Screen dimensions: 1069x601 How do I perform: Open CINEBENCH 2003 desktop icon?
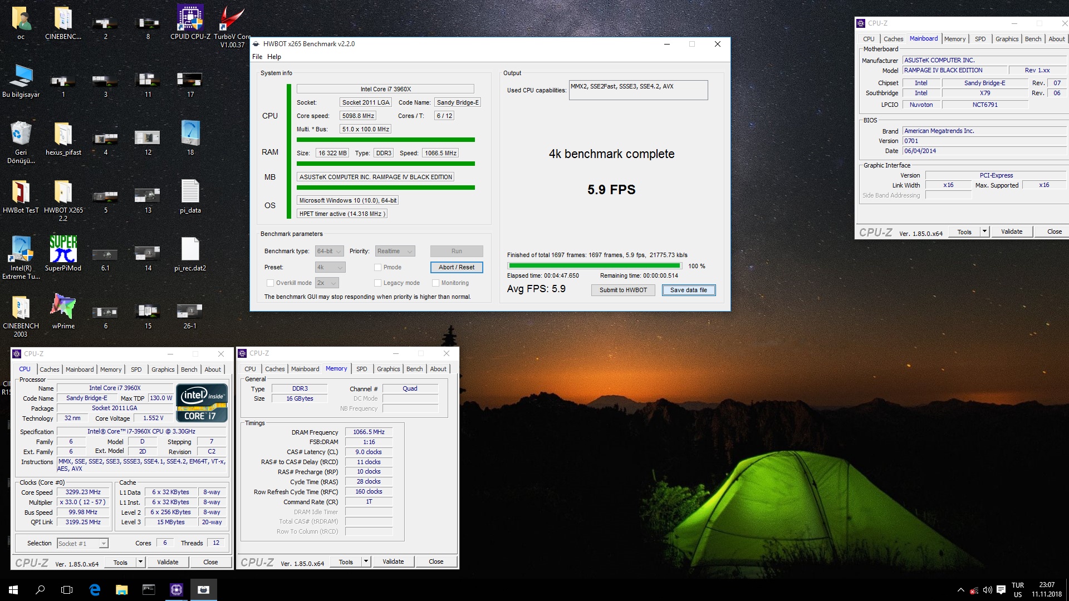click(x=21, y=316)
